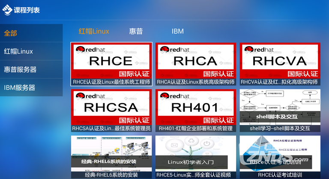
Task: Click the redhat logo on RHCSA card
Action: (90, 96)
